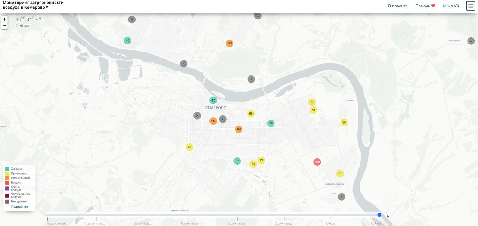Viewport: 478px width, 226px height.
Task: Click the orange 106 sensor marker
Action: (x=239, y=129)
